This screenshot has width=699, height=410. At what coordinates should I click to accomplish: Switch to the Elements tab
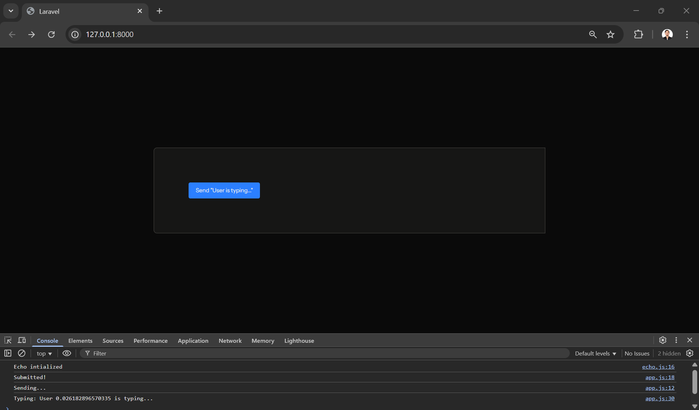coord(80,341)
